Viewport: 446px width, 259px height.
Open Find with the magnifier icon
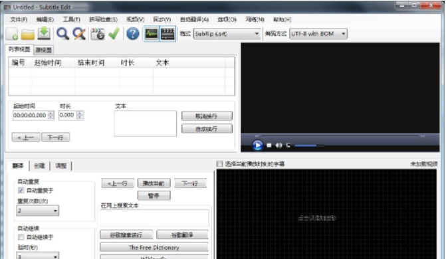[62, 34]
